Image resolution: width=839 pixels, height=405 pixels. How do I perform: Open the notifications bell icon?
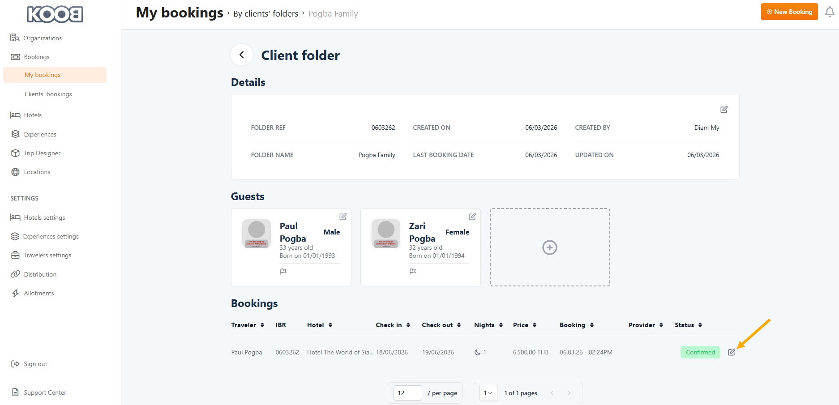click(x=829, y=12)
